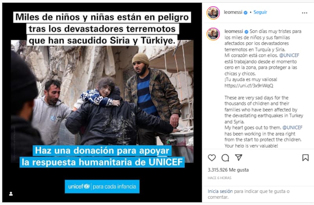Open @UNICEF mention in English caption
The image size is (314, 205).
292,128
